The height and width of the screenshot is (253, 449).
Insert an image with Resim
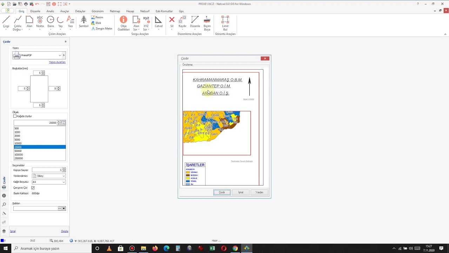(x=97, y=17)
